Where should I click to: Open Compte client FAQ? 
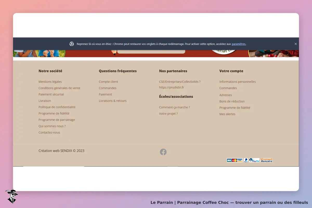[x=108, y=82]
